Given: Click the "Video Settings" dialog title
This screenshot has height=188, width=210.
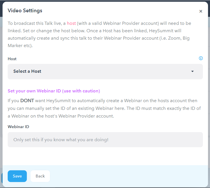Looking at the screenshot, I should [x=25, y=11].
